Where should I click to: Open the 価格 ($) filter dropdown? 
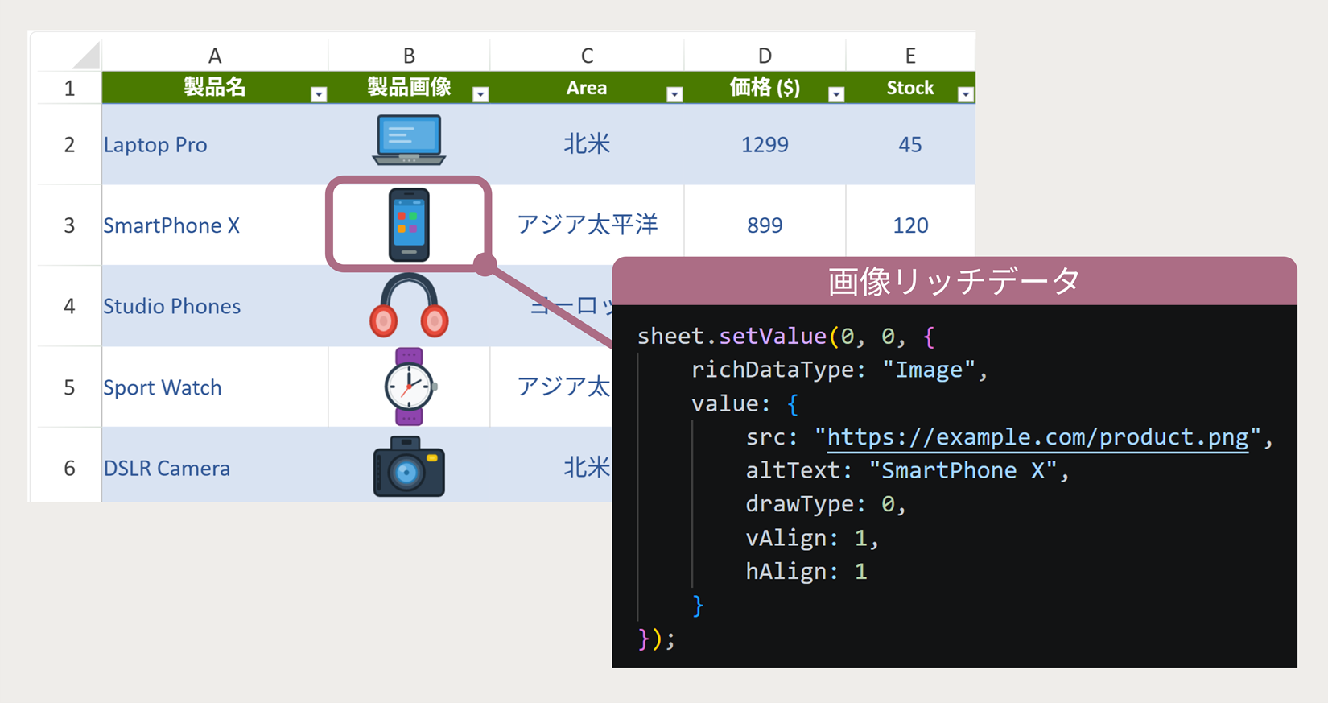836,94
